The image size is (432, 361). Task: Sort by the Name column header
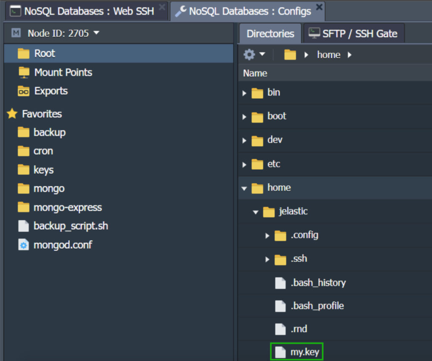pos(255,73)
